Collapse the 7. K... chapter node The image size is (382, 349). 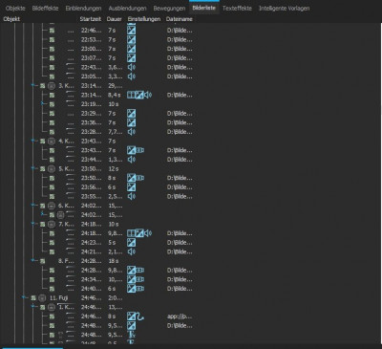[x=32, y=224]
